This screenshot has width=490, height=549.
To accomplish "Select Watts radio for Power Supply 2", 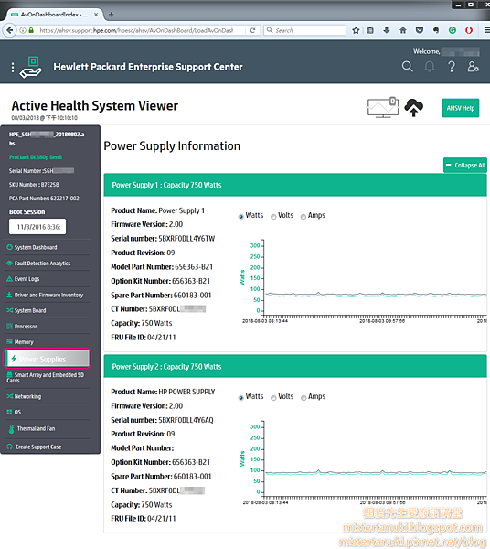I will (x=240, y=398).
